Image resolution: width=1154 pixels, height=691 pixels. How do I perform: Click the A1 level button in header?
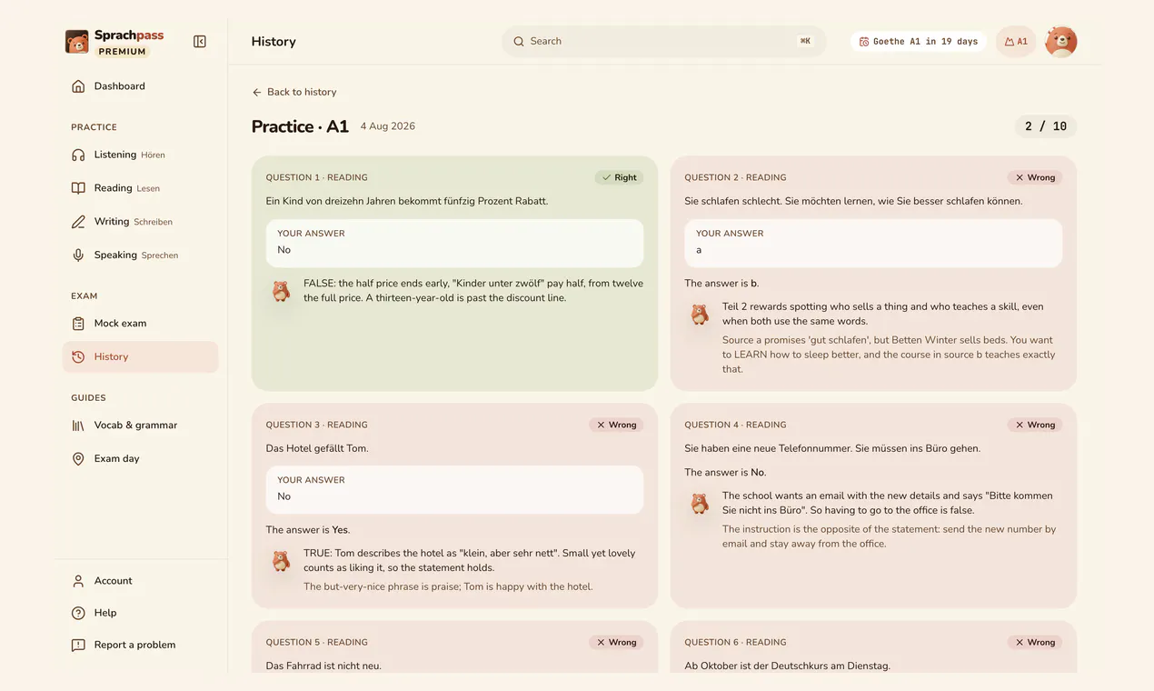pyautogui.click(x=1016, y=42)
